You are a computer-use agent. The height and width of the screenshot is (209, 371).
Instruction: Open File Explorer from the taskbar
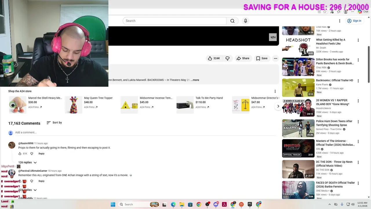click(181, 204)
